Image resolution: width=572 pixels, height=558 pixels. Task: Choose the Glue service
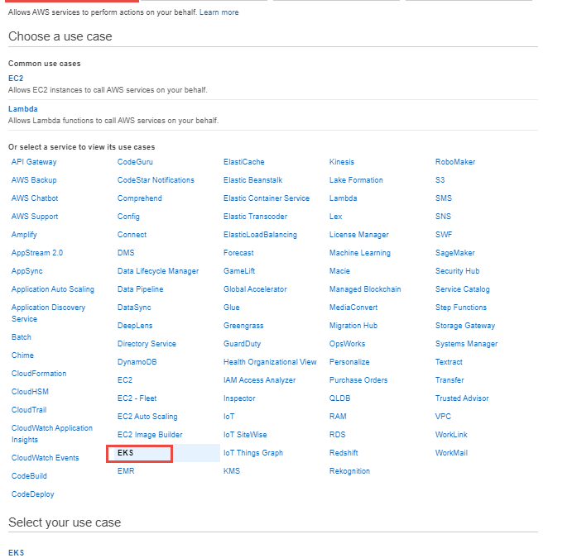point(232,308)
